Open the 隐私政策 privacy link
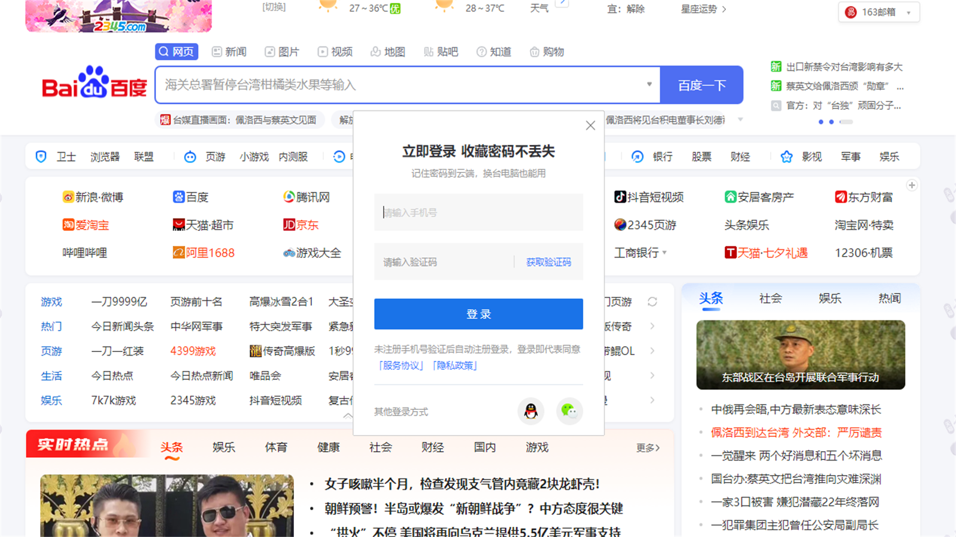The width and height of the screenshot is (956, 537). tap(453, 365)
